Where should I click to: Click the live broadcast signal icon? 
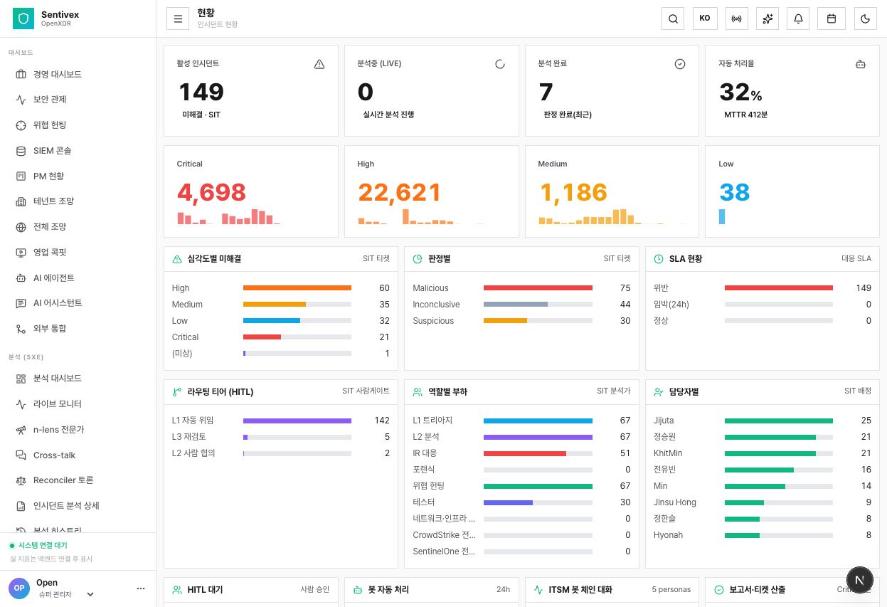pos(736,19)
